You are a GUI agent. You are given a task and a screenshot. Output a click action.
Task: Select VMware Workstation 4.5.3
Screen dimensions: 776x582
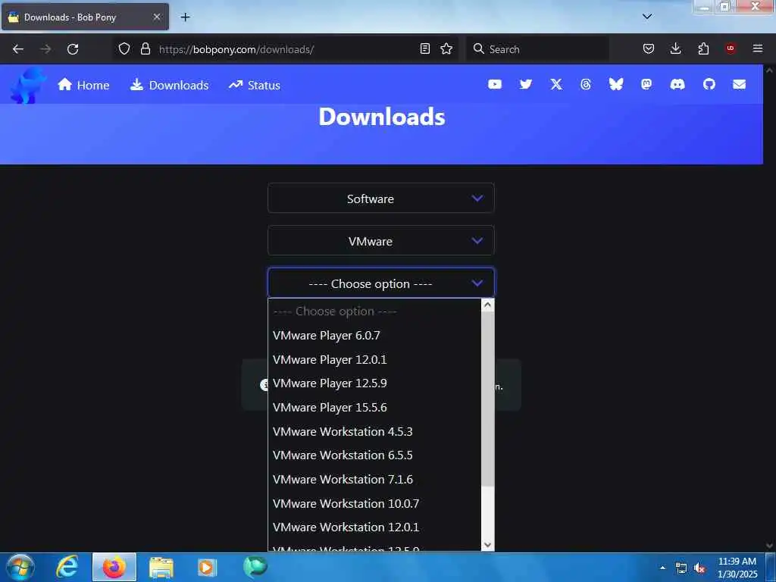click(374, 431)
